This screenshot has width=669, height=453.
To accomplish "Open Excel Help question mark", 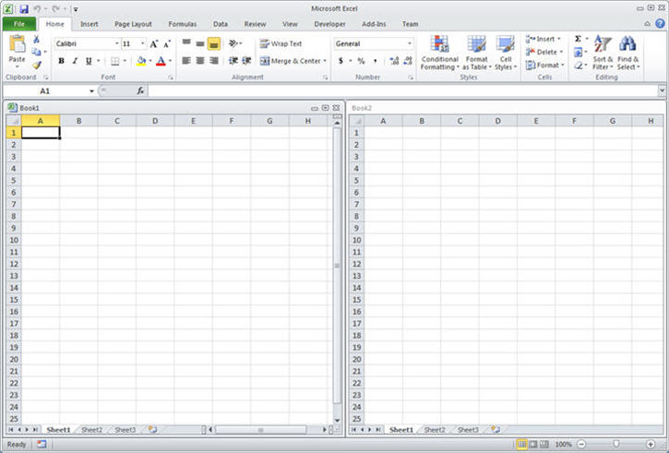I will (660, 24).
